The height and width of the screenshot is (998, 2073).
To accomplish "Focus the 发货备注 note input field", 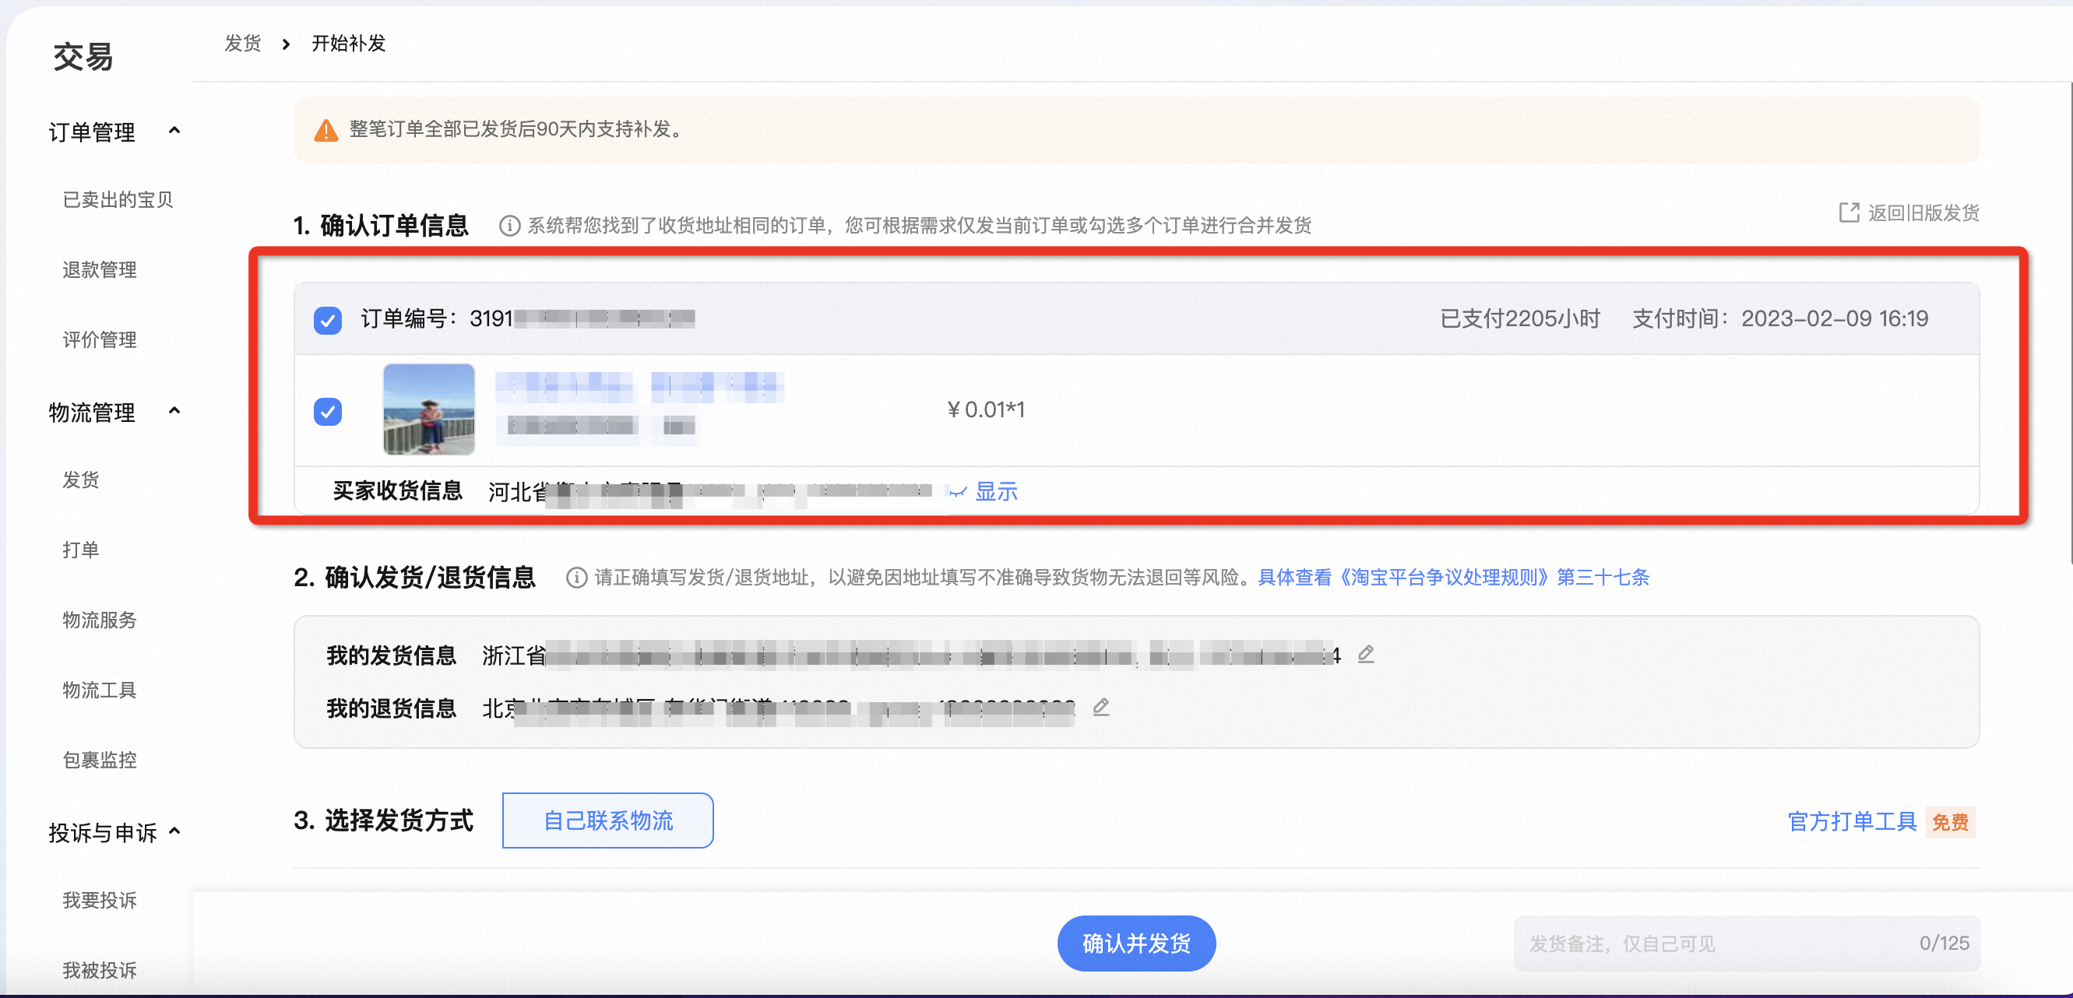I will 1747,944.
